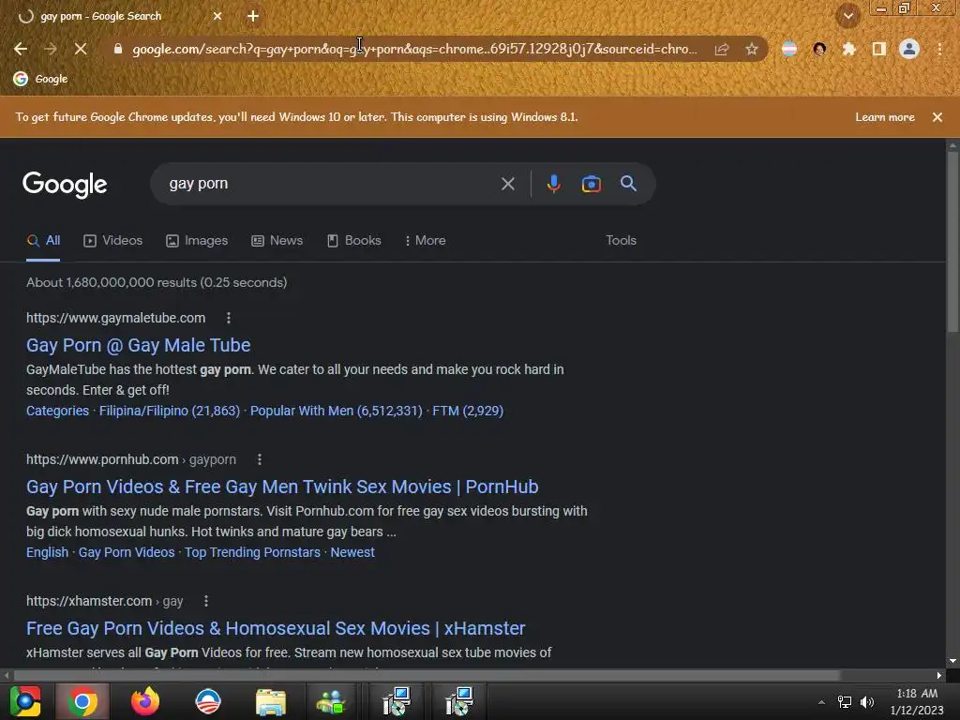
Task: Open the Chrome profile avatar
Action: pos(909,49)
